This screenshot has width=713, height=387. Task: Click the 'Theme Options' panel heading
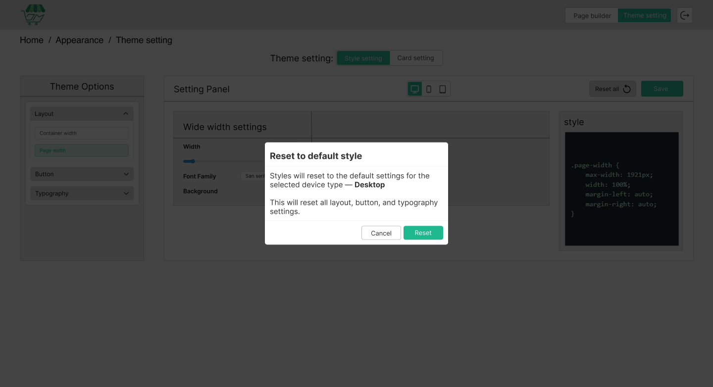click(82, 87)
